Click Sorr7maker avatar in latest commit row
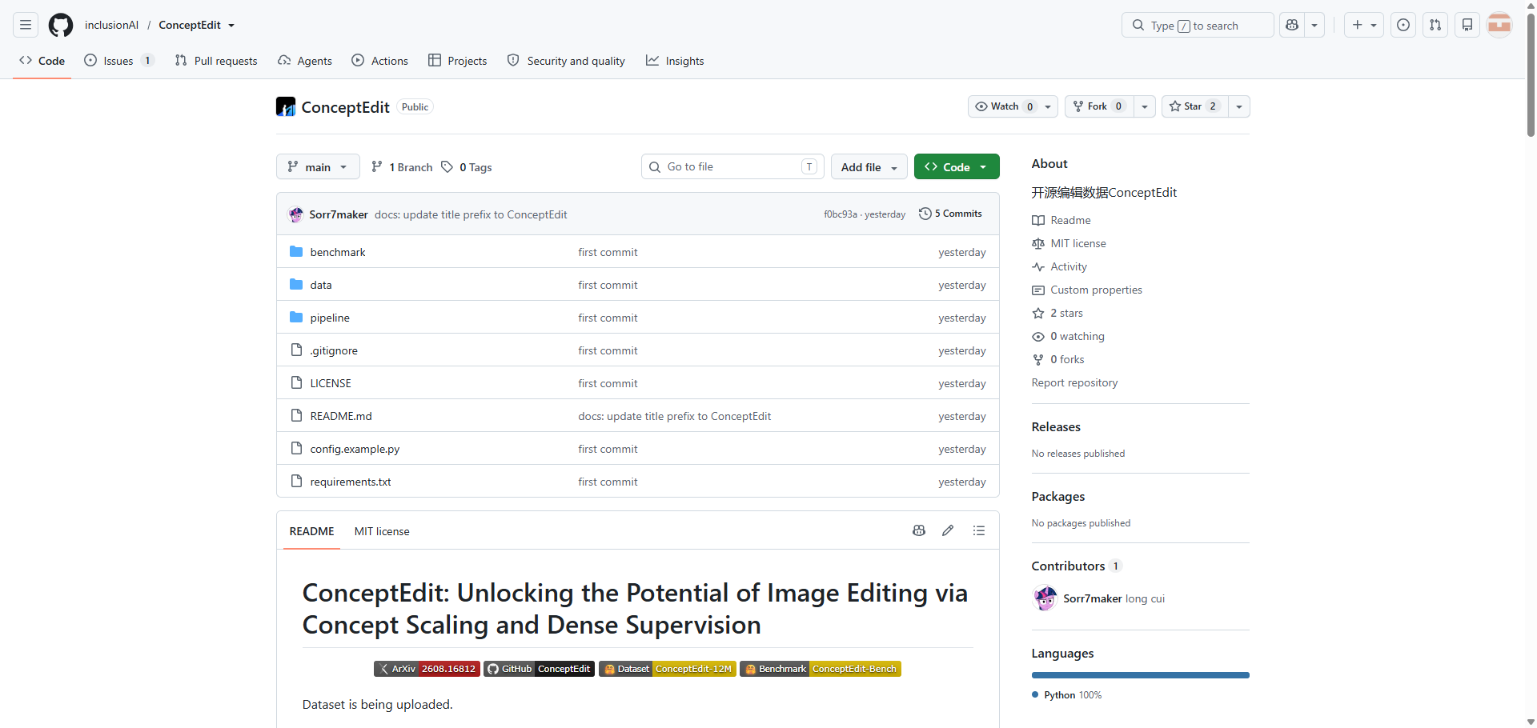The height and width of the screenshot is (728, 1537). click(x=296, y=214)
